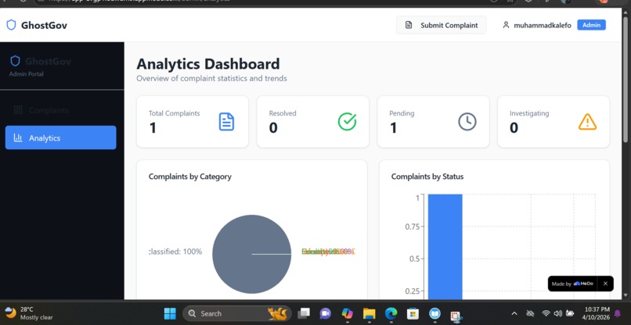The width and height of the screenshot is (631, 325).
Task: Click the Pending value 1
Action: (393, 128)
